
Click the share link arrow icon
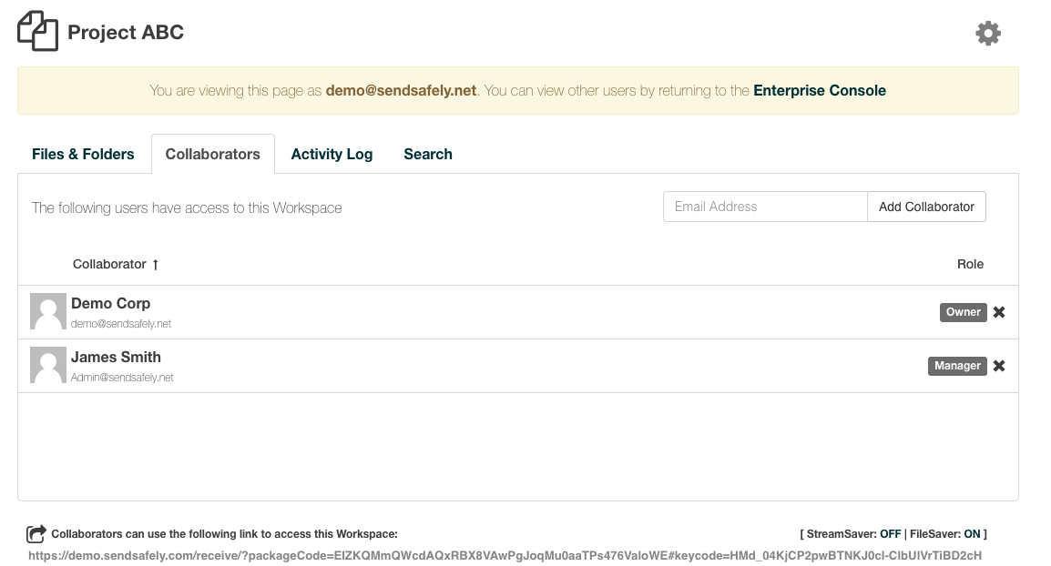36,534
